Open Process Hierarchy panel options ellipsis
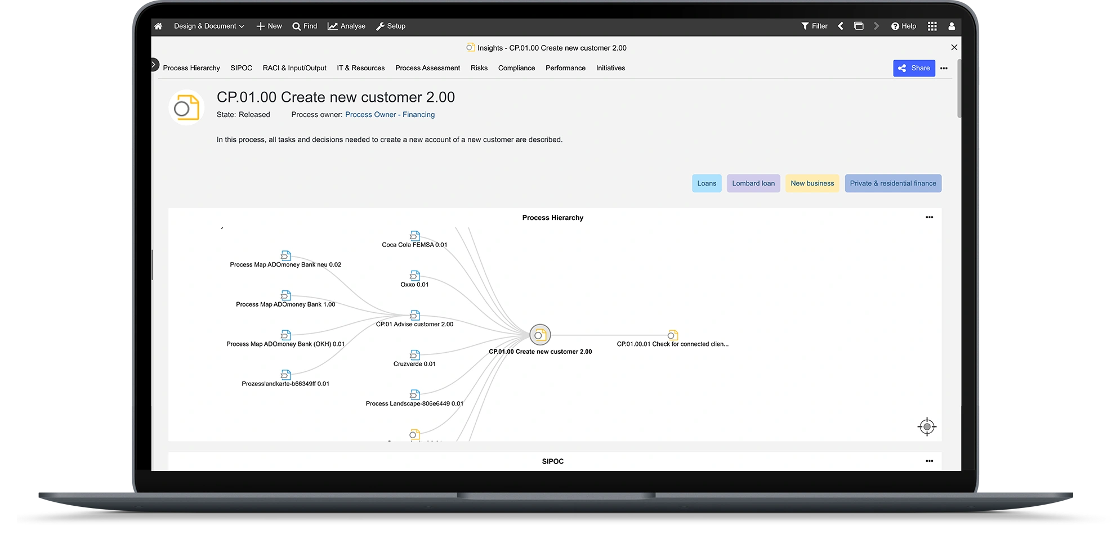 (929, 217)
